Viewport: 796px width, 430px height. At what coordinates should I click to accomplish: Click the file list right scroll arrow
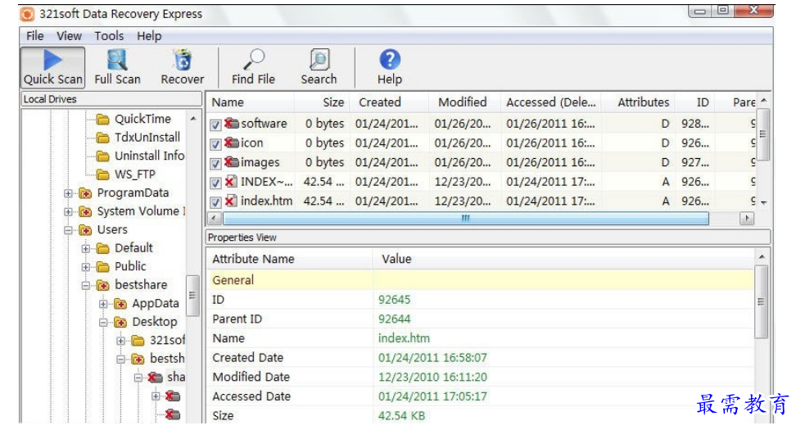coord(746,219)
